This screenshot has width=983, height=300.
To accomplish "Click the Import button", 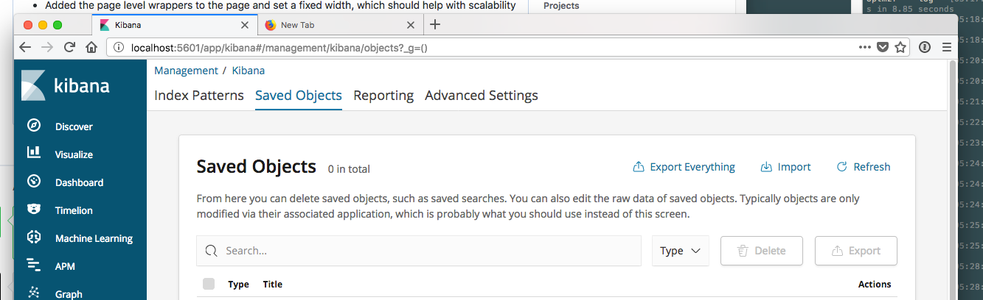I will coord(786,167).
